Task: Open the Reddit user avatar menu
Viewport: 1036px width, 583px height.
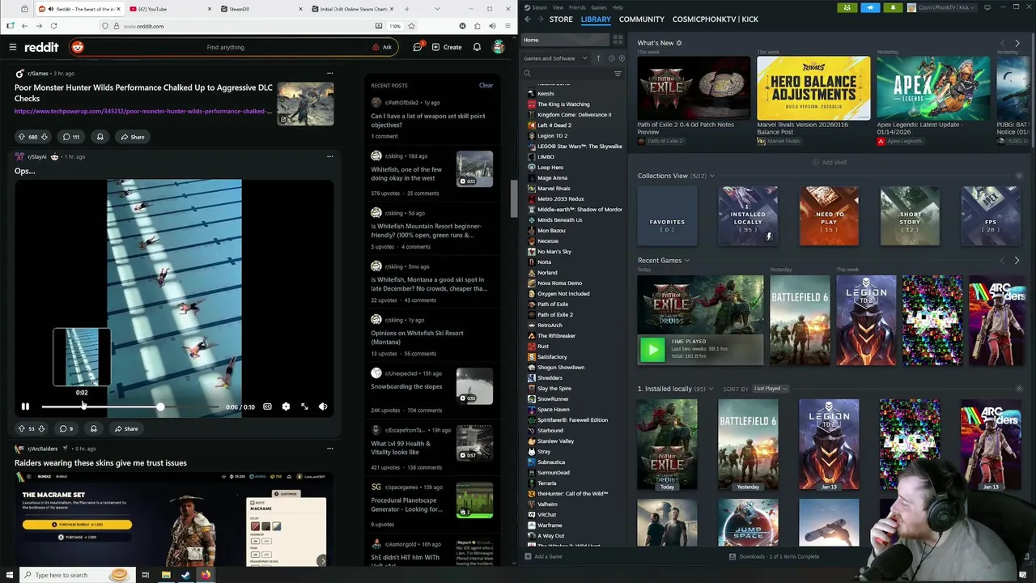Action: coord(499,47)
